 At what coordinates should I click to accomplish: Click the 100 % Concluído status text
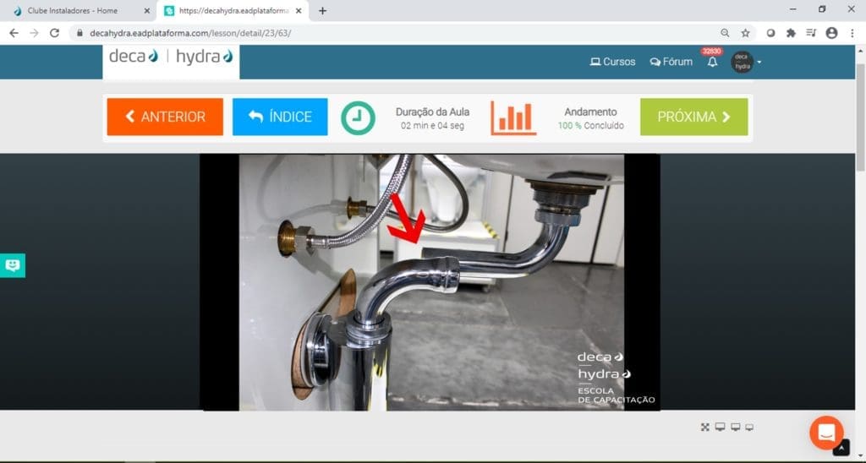[x=590, y=126]
